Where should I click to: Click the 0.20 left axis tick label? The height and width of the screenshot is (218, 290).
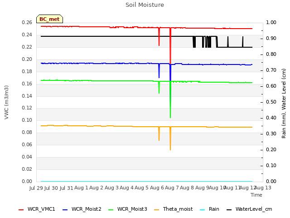pos(27,59)
